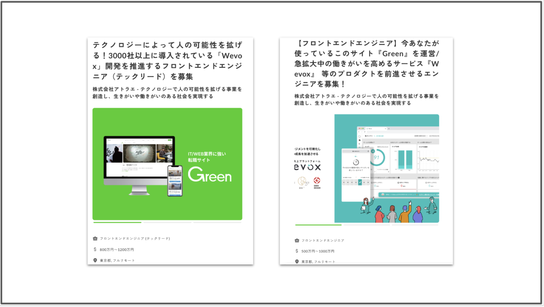The image size is (544, 307).
Task: Click dollar salary icon in left card
Action: point(95,249)
